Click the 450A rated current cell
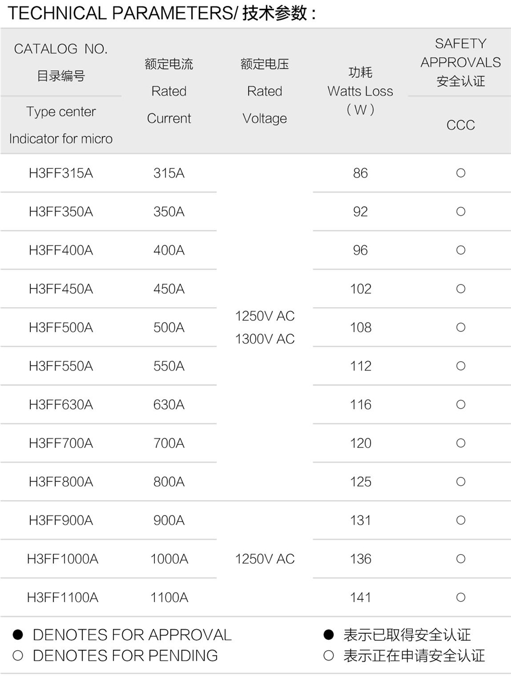Screen dimensions: 511x681 pyautogui.click(x=169, y=289)
